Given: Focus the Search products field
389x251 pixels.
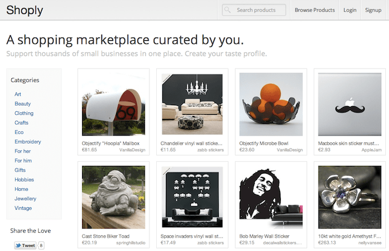Looking at the screenshot, I should [258, 10].
